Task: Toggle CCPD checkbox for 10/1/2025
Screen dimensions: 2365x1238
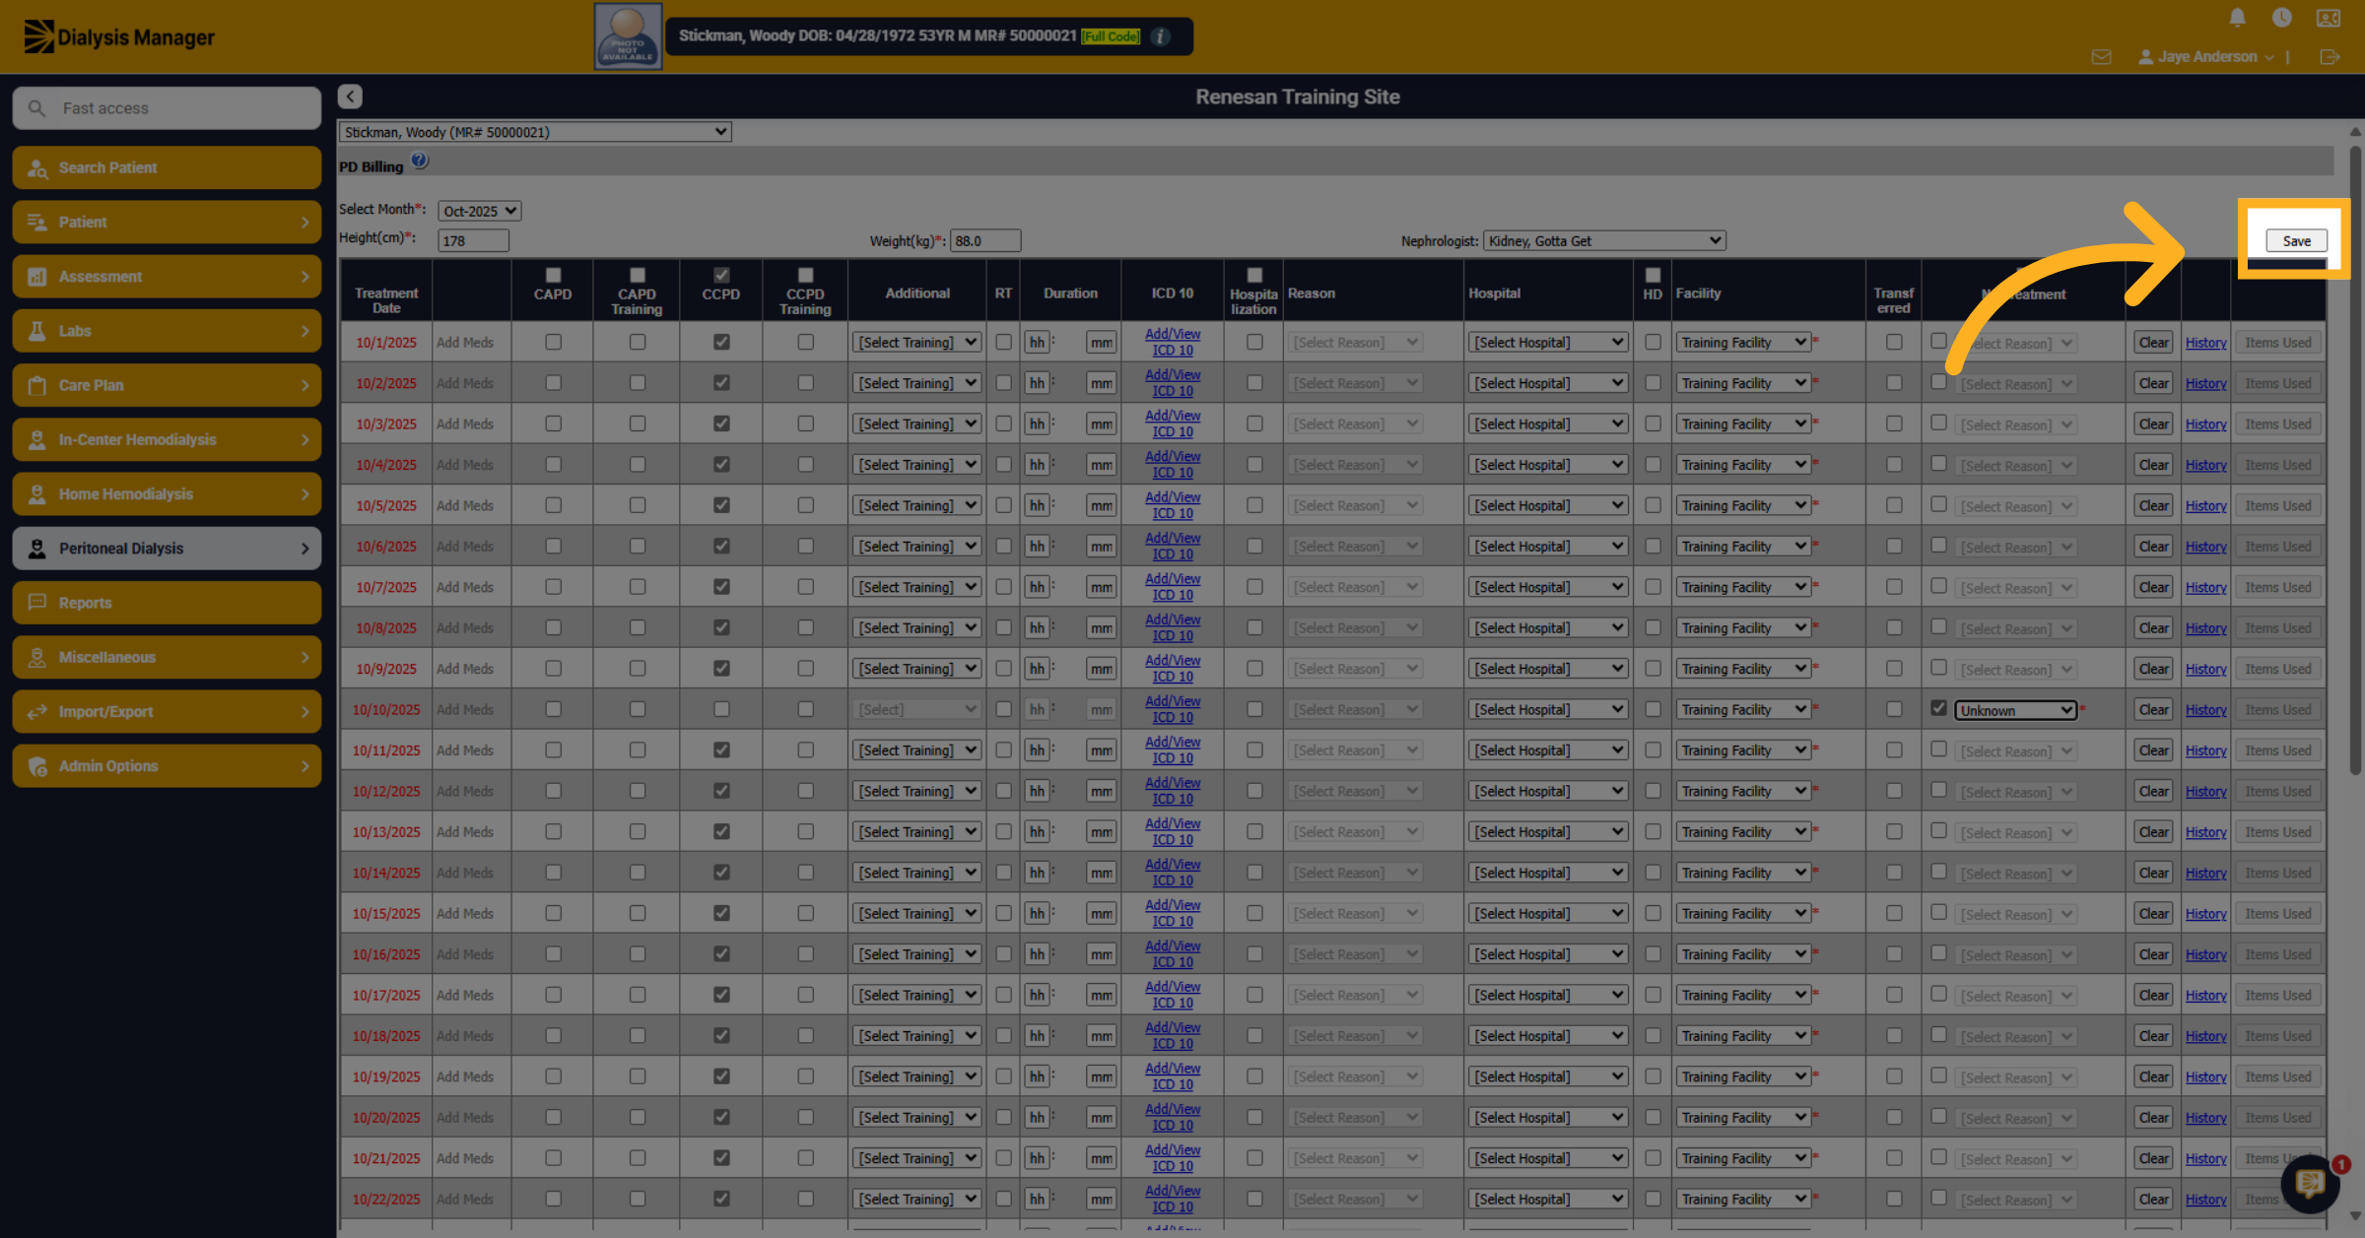Action: [721, 342]
